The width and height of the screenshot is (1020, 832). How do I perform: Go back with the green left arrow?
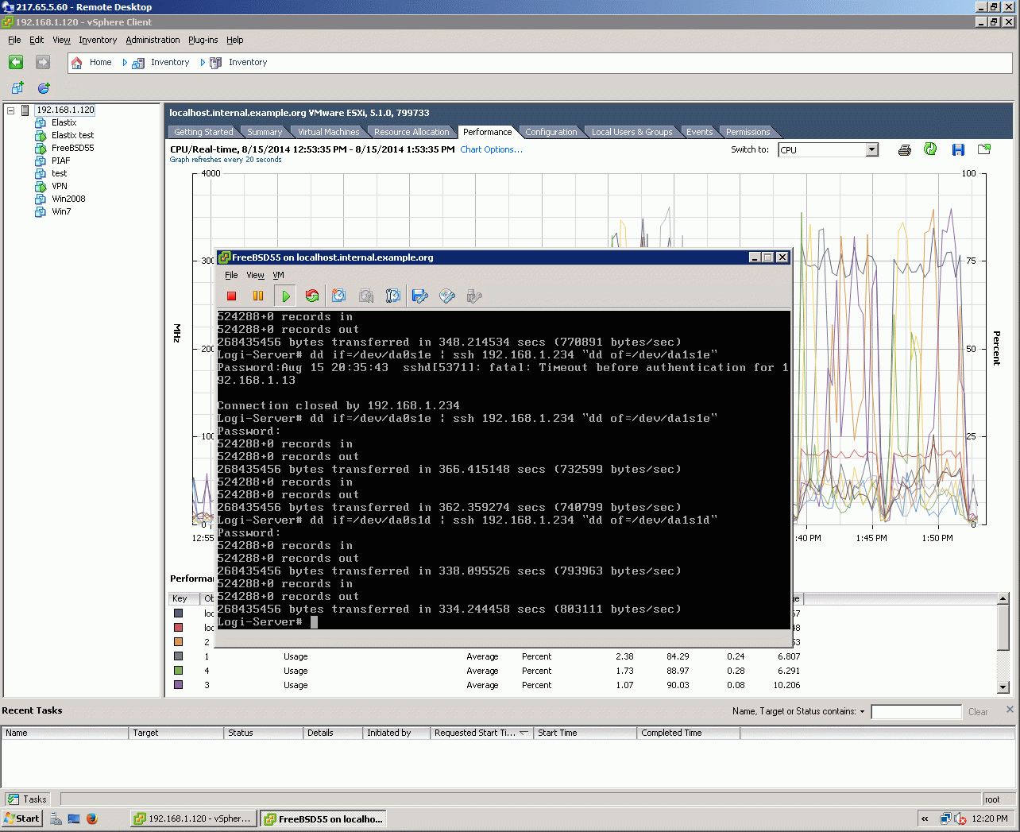tap(16, 62)
